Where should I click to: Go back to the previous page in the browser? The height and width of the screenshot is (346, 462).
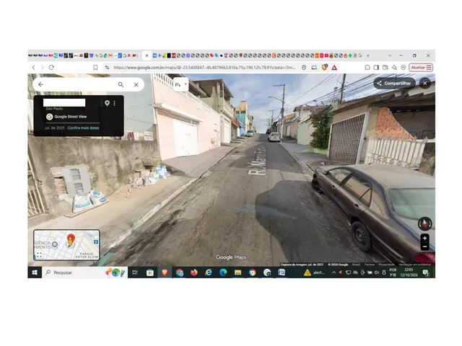34,67
